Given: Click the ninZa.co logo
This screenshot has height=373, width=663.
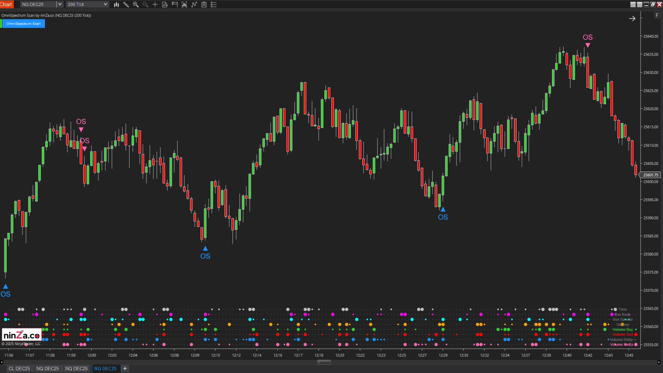Looking at the screenshot, I should tap(22, 335).
